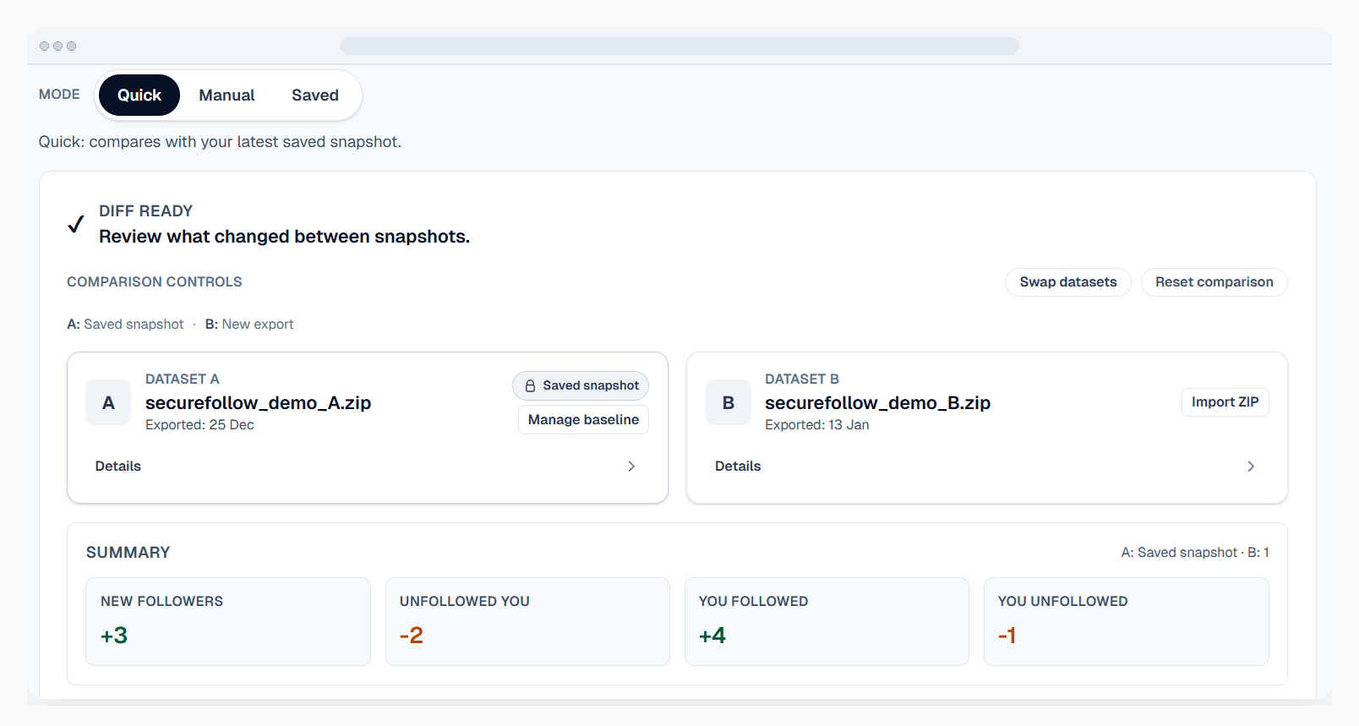Select the You Followed summary card

click(x=827, y=621)
